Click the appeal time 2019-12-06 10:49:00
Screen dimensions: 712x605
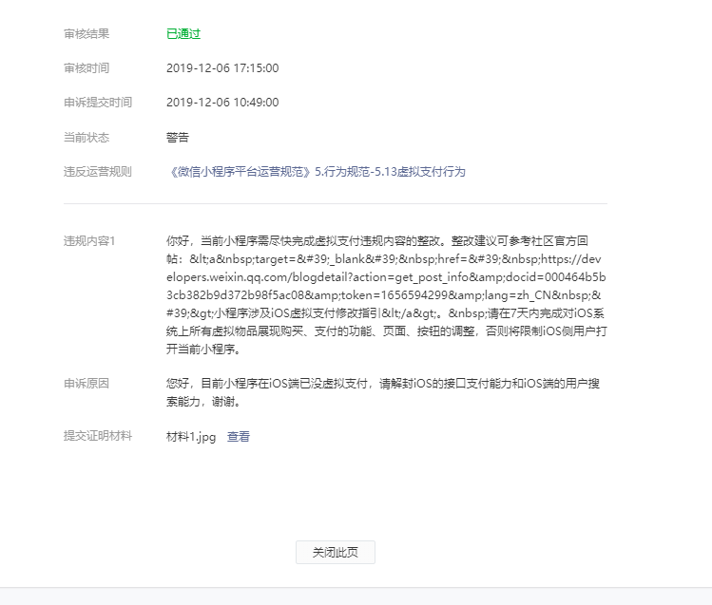[222, 103]
